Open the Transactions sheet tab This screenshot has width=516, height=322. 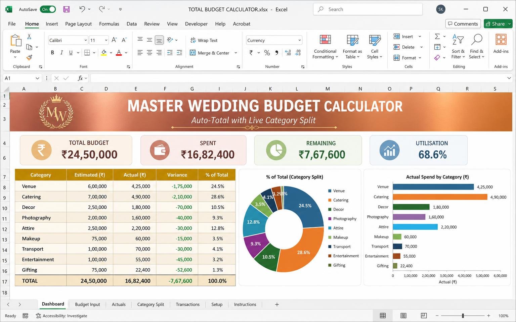[187, 305]
